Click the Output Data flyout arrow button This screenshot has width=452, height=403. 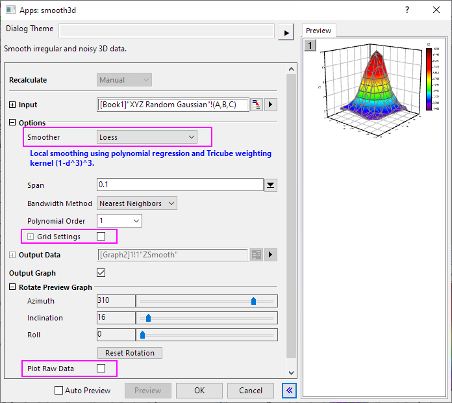click(272, 255)
